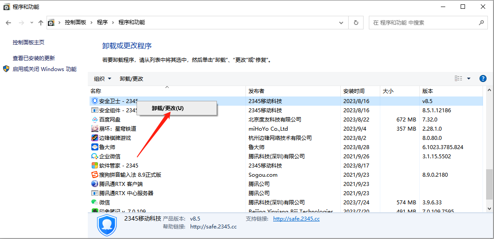Click the refresh address bar button

pos(356,23)
